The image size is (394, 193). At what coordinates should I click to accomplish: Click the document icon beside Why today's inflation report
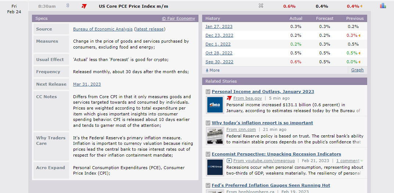208,123
